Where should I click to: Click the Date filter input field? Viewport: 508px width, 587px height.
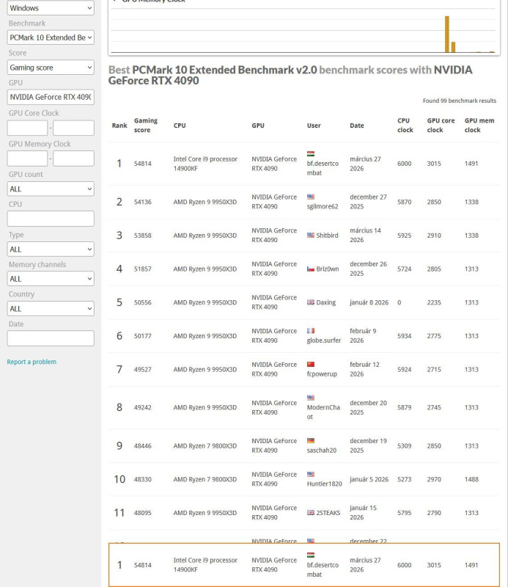click(51, 338)
